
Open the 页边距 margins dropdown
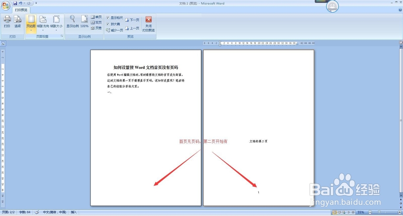31,24
